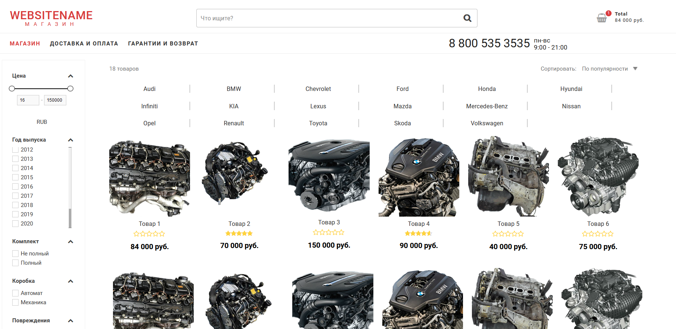Click the star rating under Товар 6
The image size is (676, 329).
click(598, 234)
